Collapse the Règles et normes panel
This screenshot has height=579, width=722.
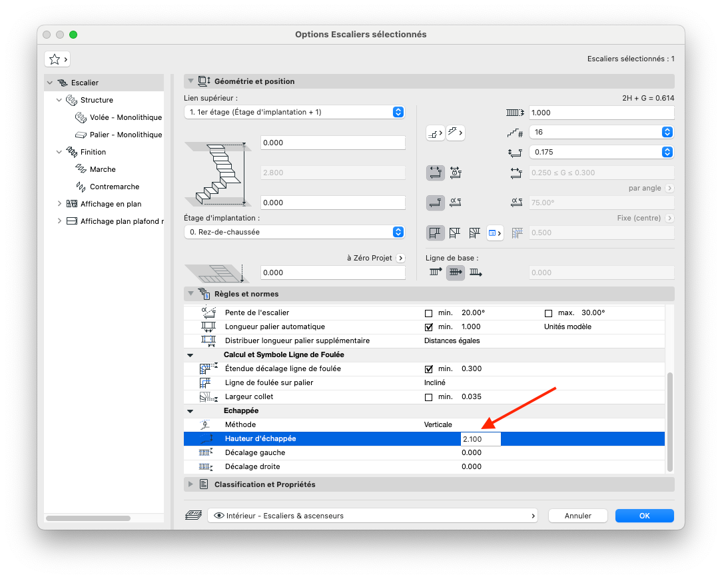tap(190, 294)
